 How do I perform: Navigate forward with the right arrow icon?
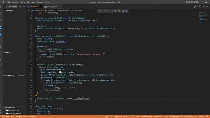click(207, 7)
